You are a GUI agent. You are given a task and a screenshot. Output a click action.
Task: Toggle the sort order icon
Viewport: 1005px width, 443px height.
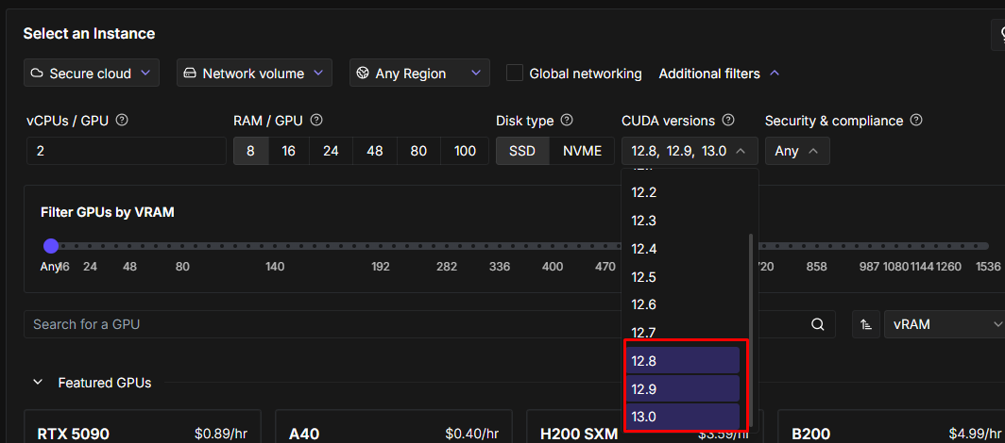pyautogui.click(x=865, y=324)
